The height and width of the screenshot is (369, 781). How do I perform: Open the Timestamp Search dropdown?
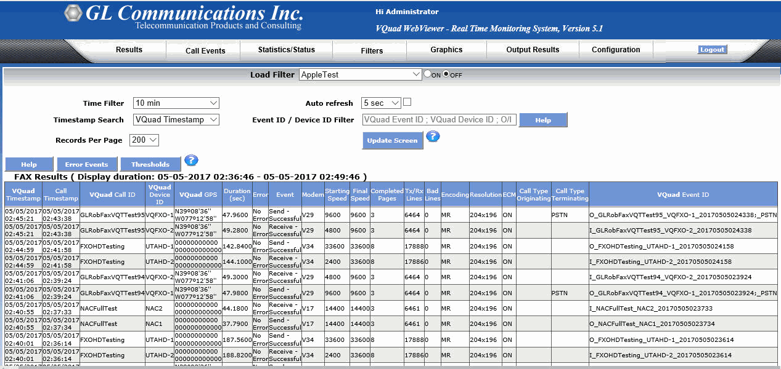point(176,120)
